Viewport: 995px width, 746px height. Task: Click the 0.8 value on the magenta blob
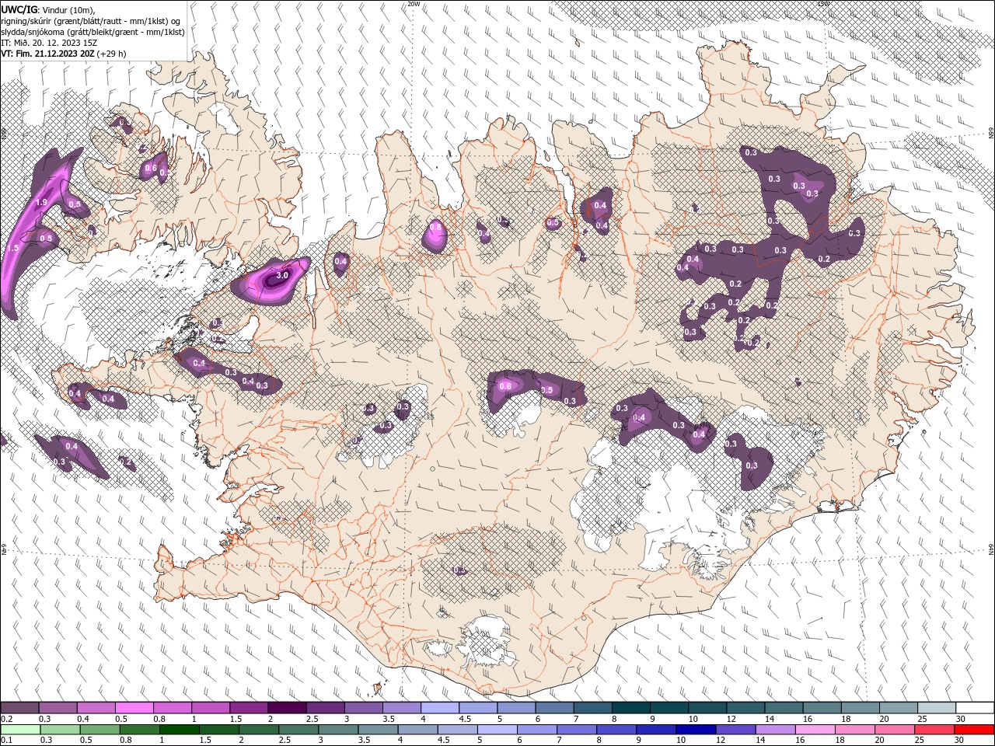(435, 227)
